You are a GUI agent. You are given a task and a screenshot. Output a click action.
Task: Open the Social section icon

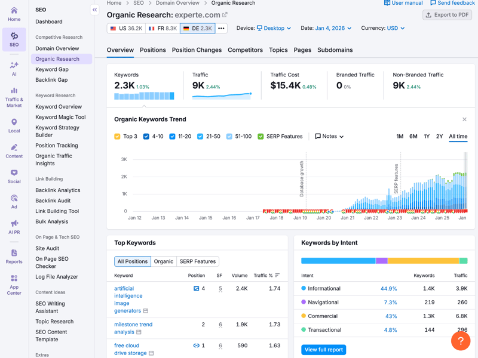point(14,176)
